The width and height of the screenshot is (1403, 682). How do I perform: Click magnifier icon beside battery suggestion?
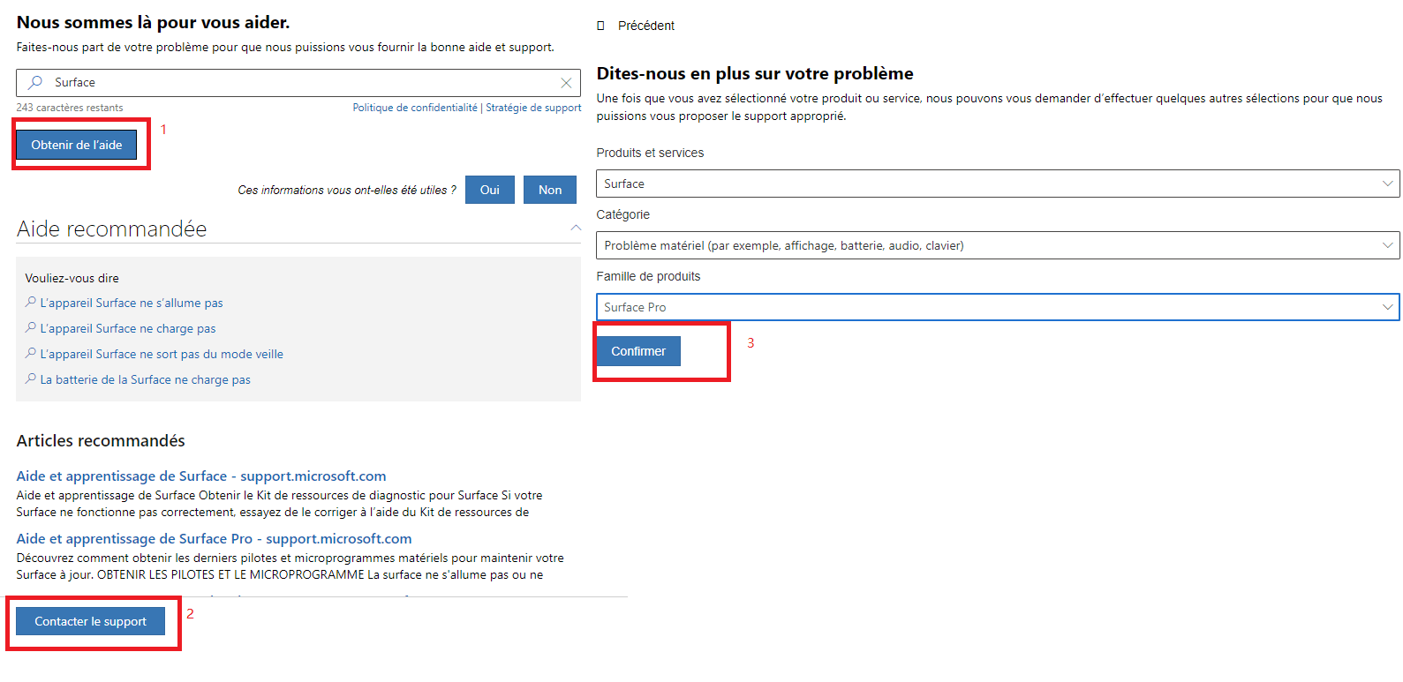pyautogui.click(x=31, y=378)
